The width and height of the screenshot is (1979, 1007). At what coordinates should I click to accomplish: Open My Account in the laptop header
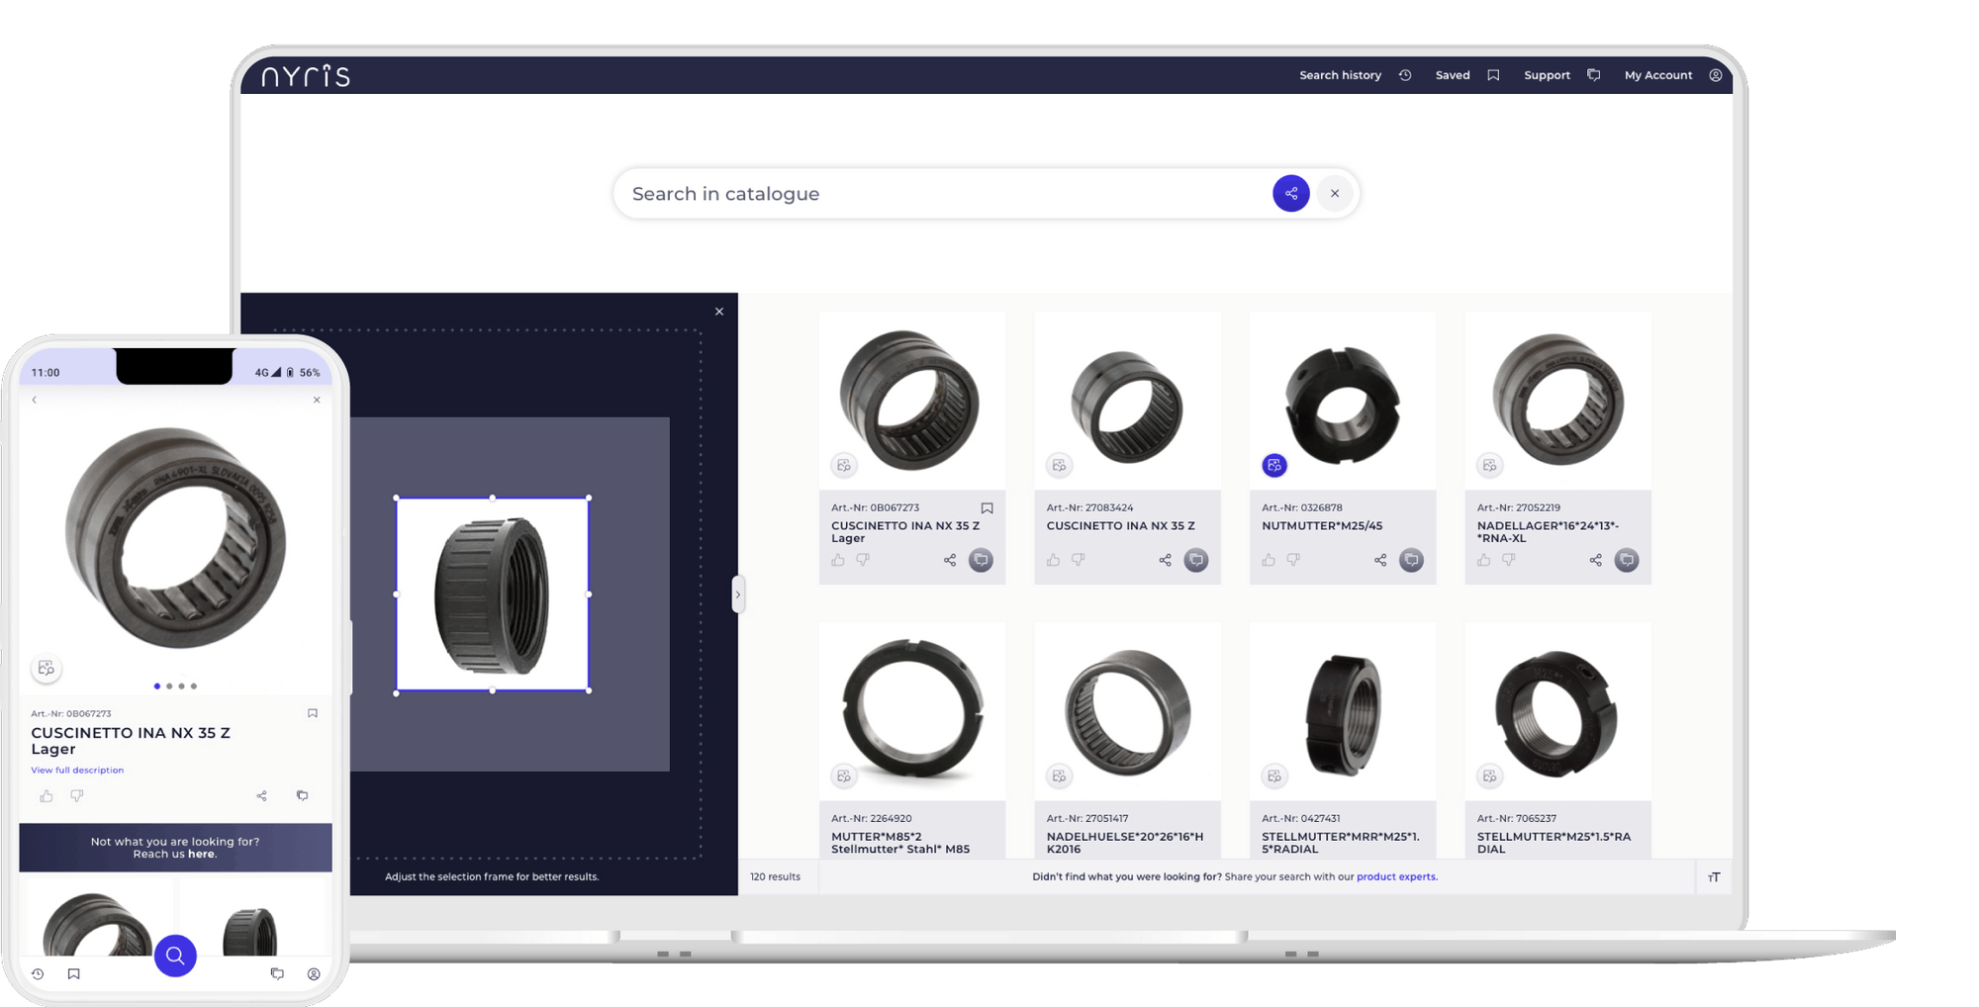[x=1672, y=75]
